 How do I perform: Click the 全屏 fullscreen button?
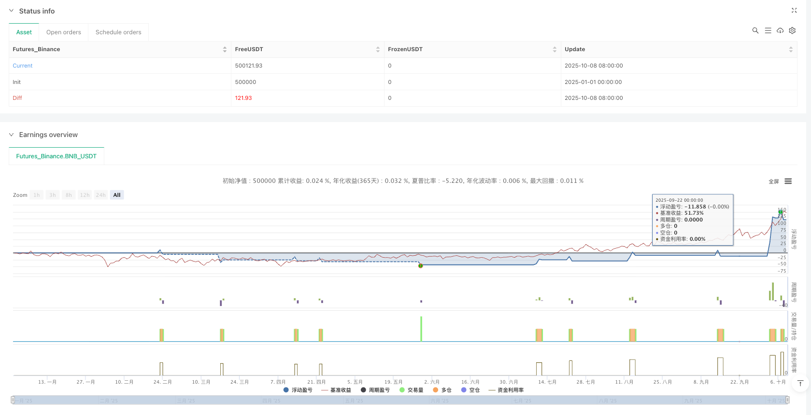pyautogui.click(x=774, y=181)
